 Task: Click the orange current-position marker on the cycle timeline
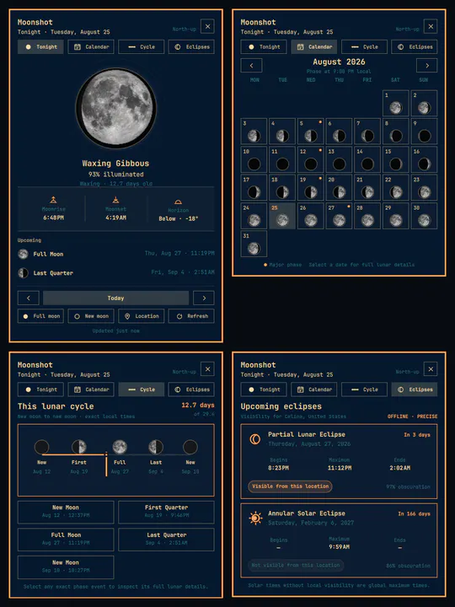(106, 464)
